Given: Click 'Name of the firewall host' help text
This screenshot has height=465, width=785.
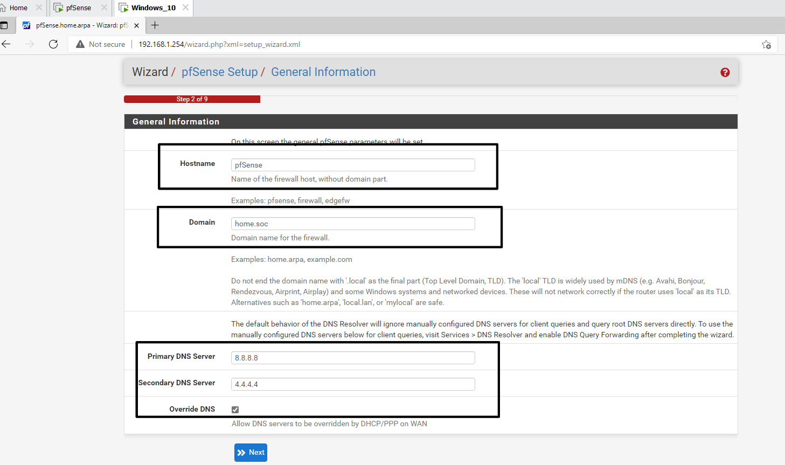Looking at the screenshot, I should (309, 179).
